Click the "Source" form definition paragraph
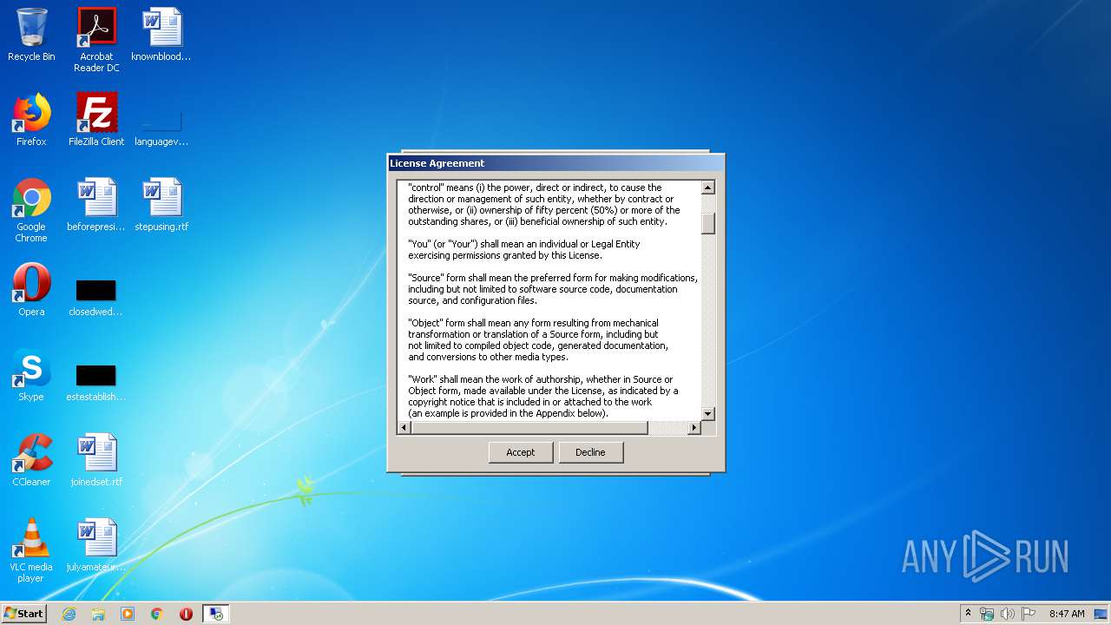Screen dimensions: 1111x625 tap(553, 289)
